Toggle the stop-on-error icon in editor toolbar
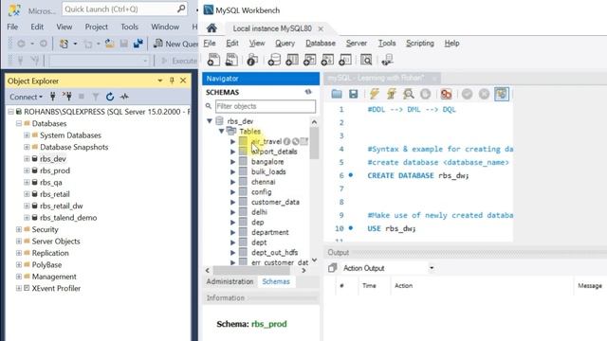The height and width of the screenshot is (341, 607). [x=446, y=94]
